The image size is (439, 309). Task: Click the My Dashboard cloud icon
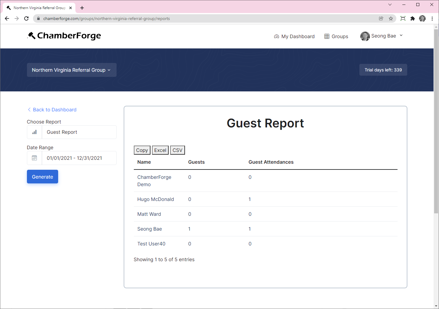(x=276, y=36)
